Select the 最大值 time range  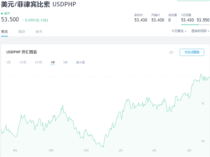(80, 62)
